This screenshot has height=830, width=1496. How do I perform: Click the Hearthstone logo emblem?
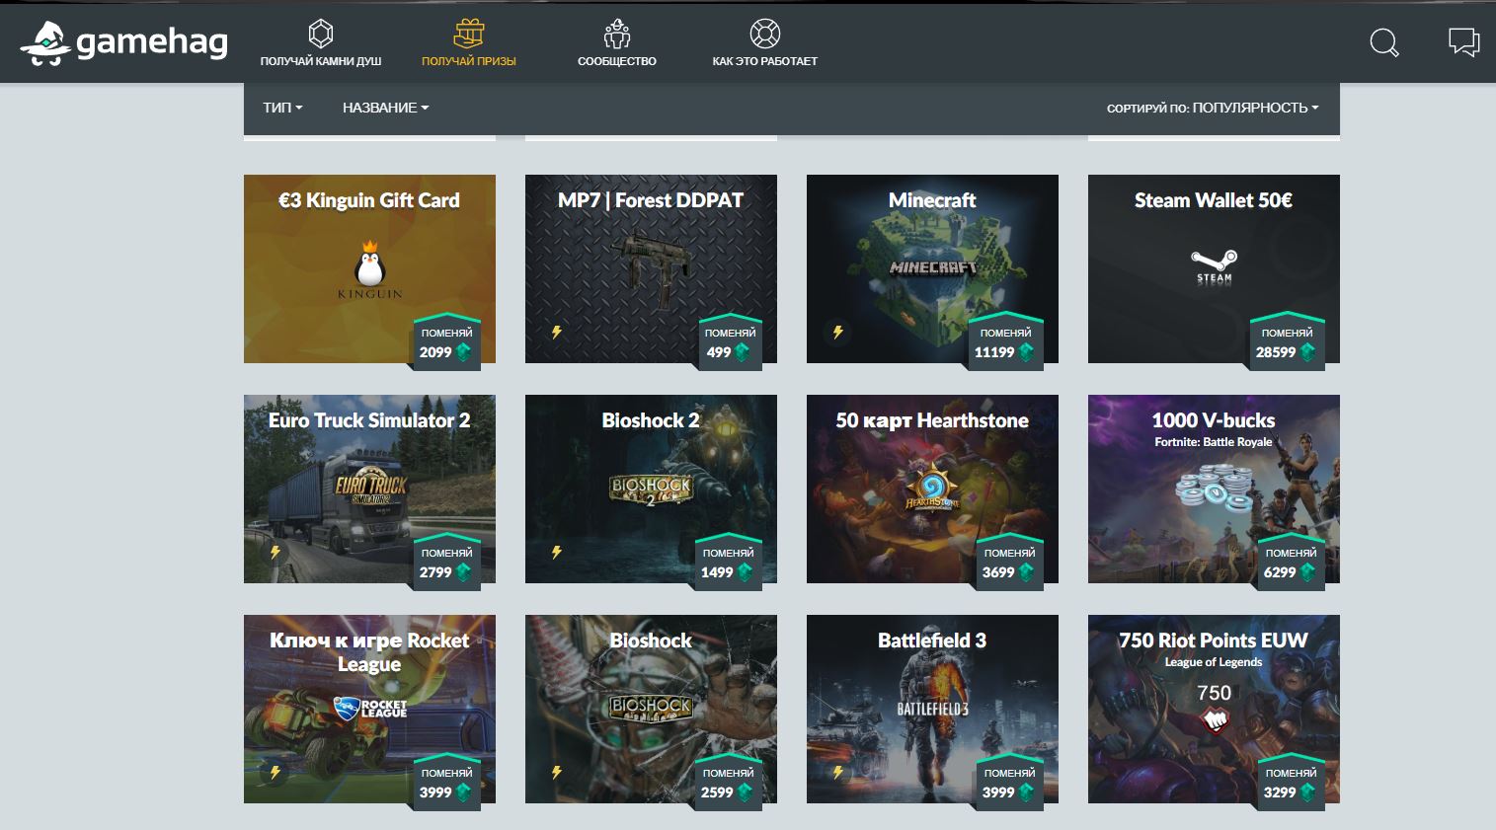931,489
